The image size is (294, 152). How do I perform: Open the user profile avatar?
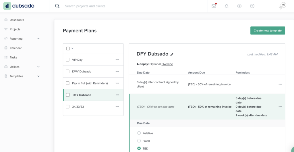(283, 6)
